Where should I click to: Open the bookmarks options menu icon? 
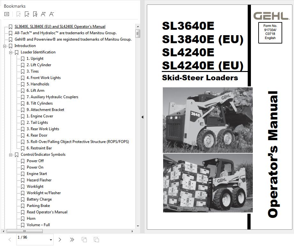[7, 14]
